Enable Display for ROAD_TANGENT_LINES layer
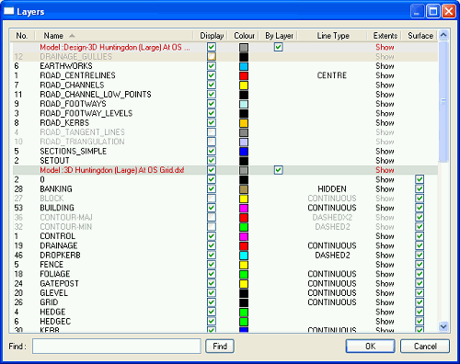Image resolution: width=460 pixels, height=364 pixels. (x=212, y=132)
